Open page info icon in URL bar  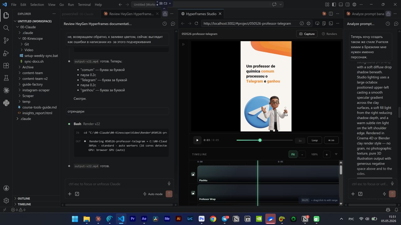click(x=309, y=23)
